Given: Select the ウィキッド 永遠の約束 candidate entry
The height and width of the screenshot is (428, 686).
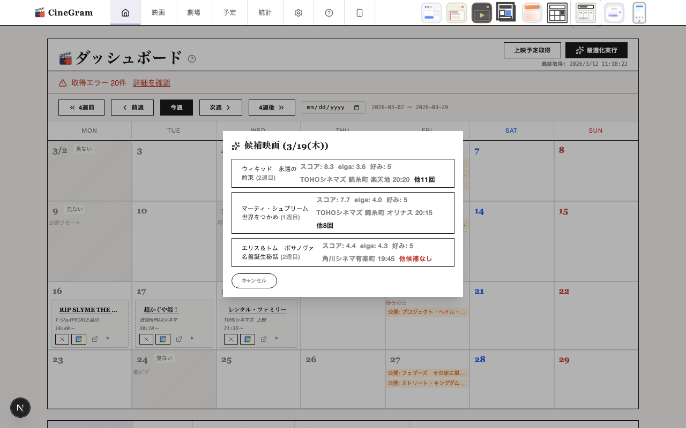Looking at the screenshot, I should (x=342, y=173).
